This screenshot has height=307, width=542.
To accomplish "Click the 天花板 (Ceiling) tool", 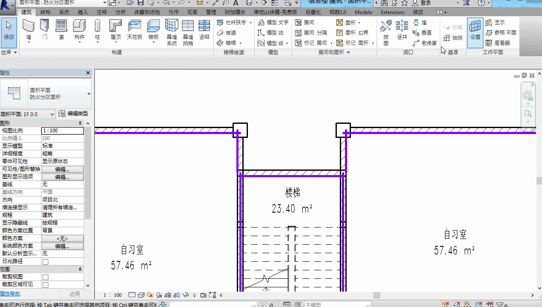I will click(x=135, y=30).
